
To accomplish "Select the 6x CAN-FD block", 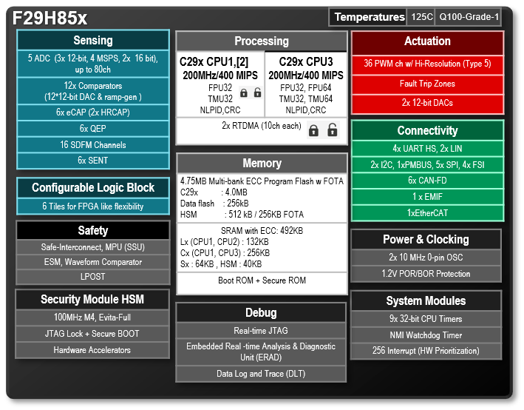I will point(427,180).
